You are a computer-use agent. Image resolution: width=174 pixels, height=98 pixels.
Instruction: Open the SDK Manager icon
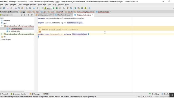tap(82, 8)
